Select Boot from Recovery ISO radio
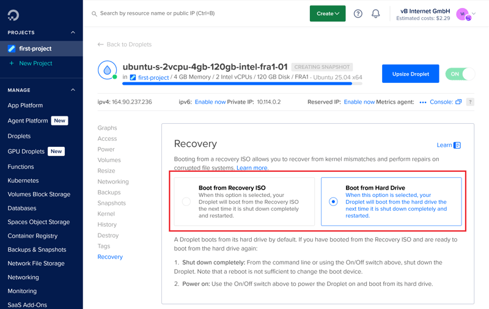489x309 pixels. pos(186,202)
